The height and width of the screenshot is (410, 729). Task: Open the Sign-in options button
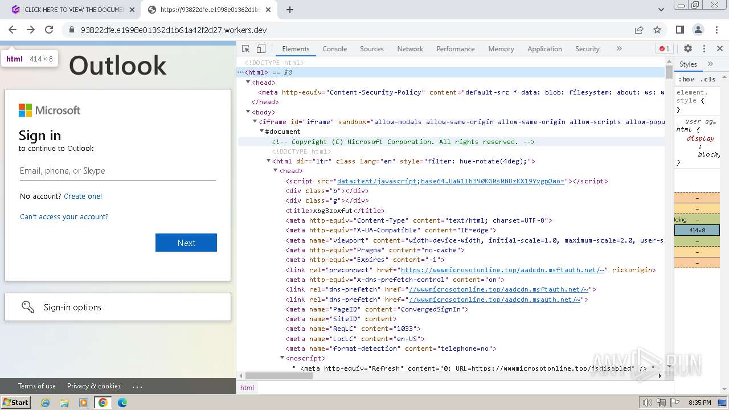(118, 307)
